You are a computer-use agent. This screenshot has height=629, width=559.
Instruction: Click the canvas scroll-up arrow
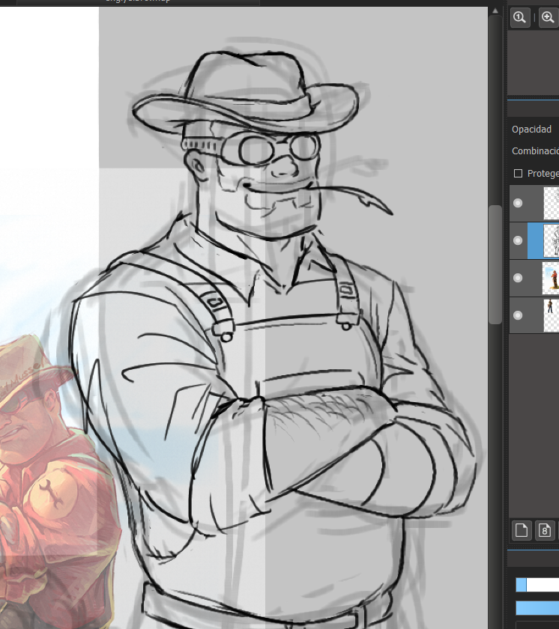pos(495,10)
